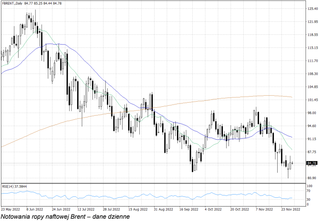Screen dimensions: 319x221
Task: Click the RSI(14) indicator label
Action: coord(15,186)
